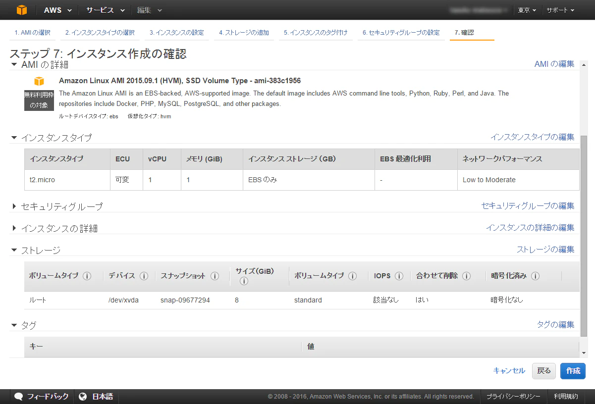595x404 pixels.
Task: Collapse the AMI の詳細 section
Action: coord(14,65)
